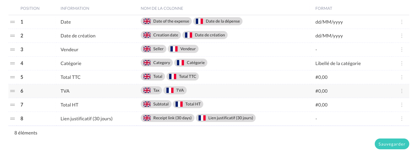The width and height of the screenshot is (415, 154).
Task: Expand the three-dot menu of the Total HT row
Action: click(x=402, y=105)
